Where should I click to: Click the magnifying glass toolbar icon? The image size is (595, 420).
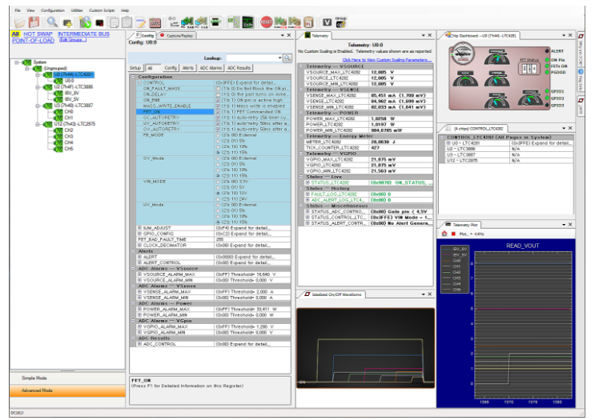52,22
